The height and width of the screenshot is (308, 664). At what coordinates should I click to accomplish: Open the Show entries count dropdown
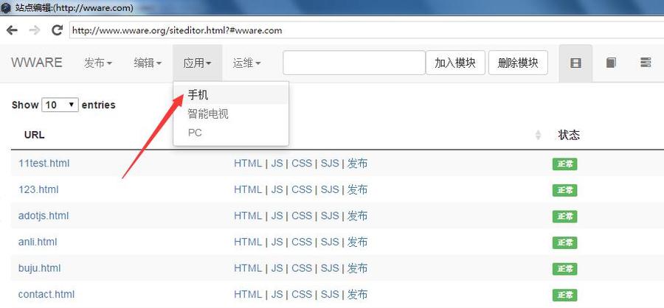60,105
